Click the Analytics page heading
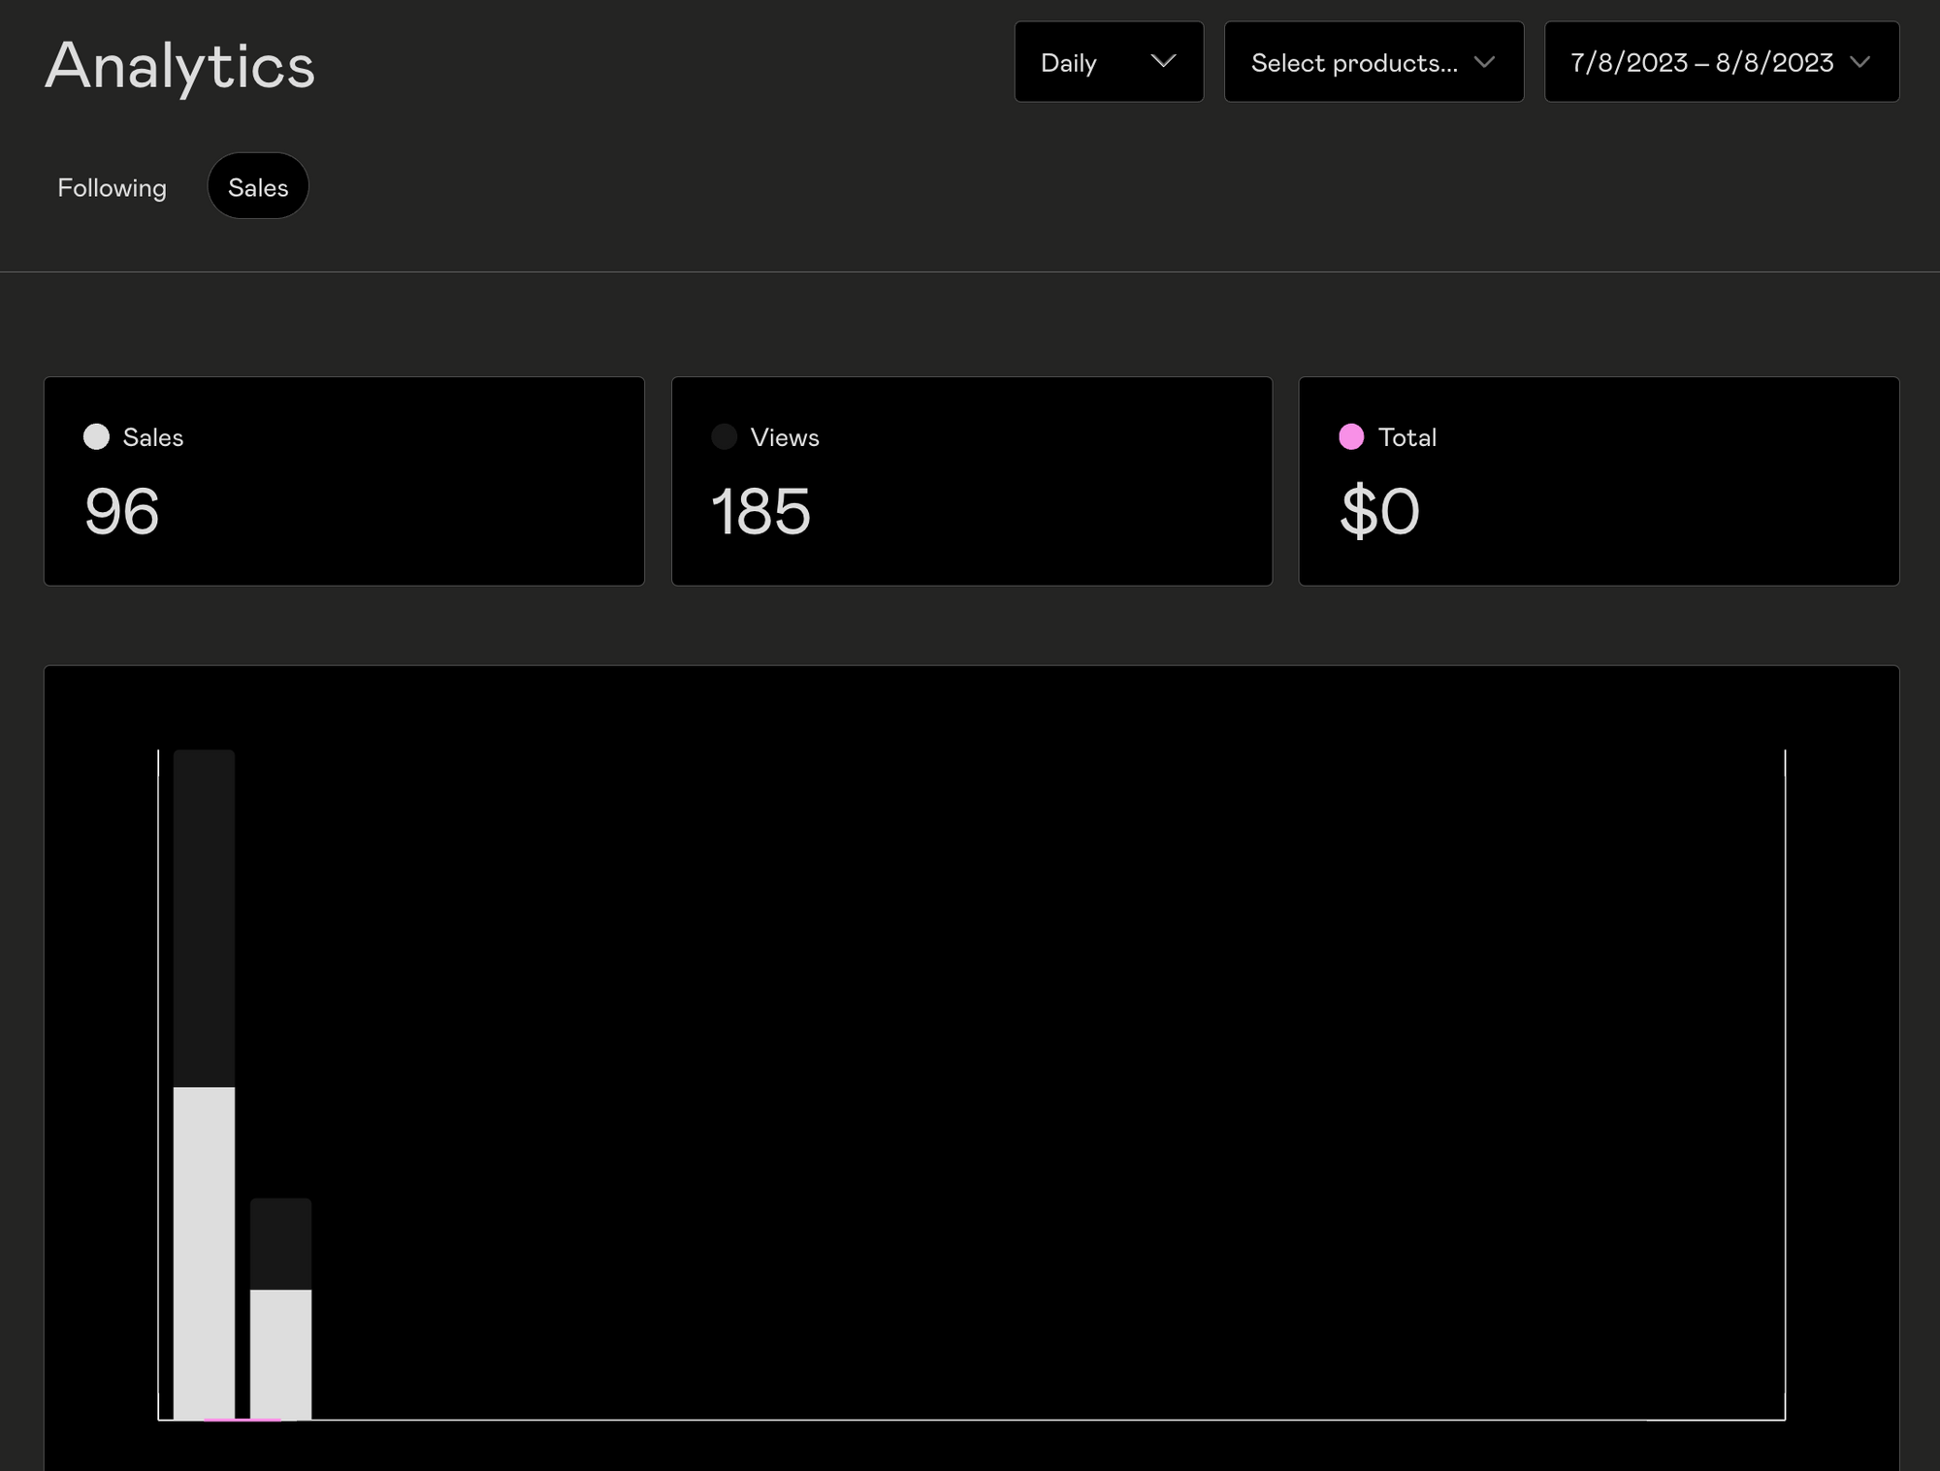This screenshot has height=1471, width=1940. (180, 66)
